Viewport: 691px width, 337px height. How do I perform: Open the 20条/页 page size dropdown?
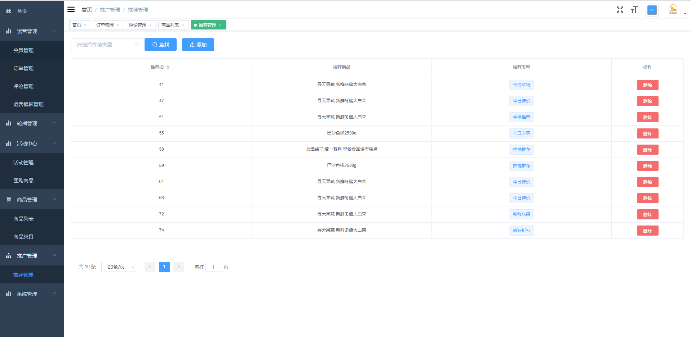coord(119,267)
